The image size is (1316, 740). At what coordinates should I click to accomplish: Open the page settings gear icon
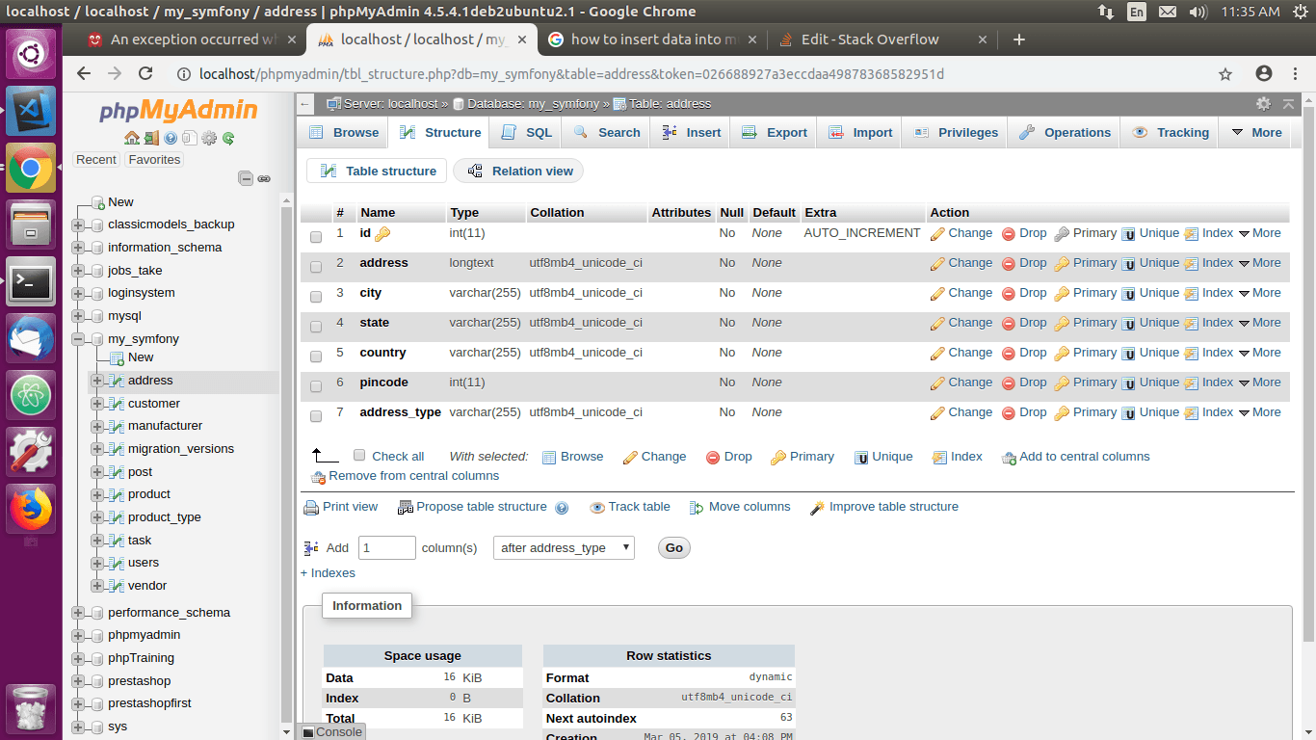click(x=1263, y=104)
